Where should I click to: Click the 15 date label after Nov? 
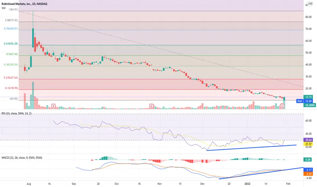(x=180, y=184)
